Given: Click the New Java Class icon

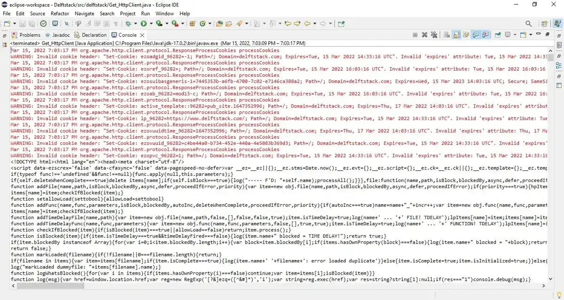Looking at the screenshot, I should click(202, 24).
